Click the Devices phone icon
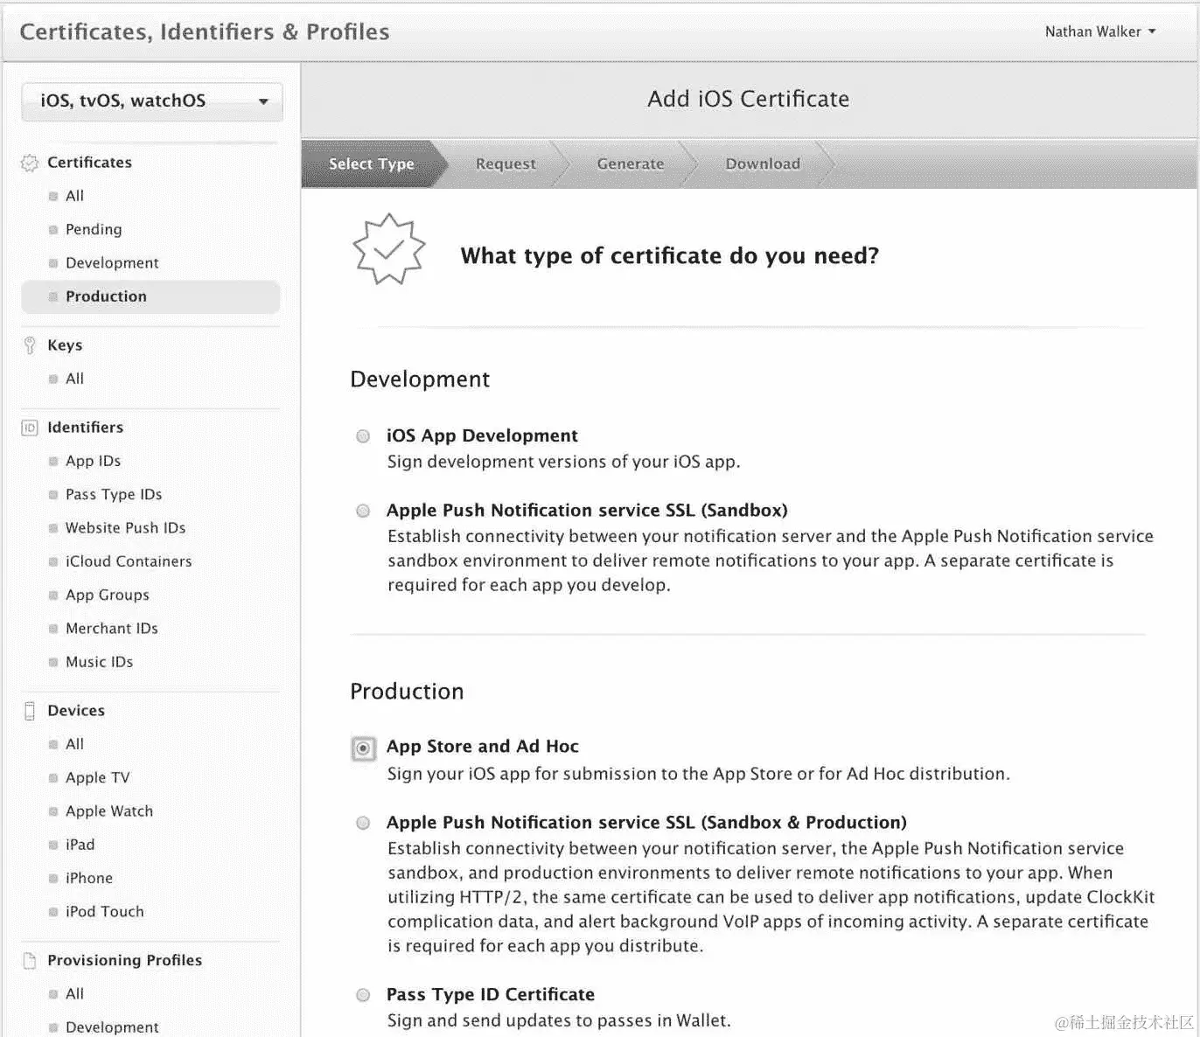This screenshot has height=1037, width=1200. (30, 711)
